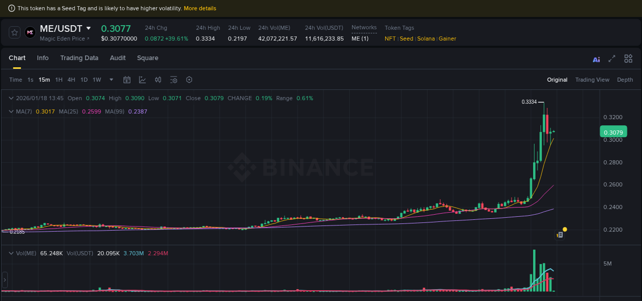
Task: Open the extra timeframes dropdown arrow
Action: point(111,80)
